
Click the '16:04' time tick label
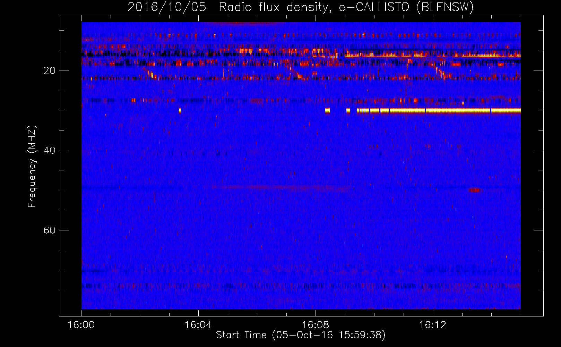point(198,325)
